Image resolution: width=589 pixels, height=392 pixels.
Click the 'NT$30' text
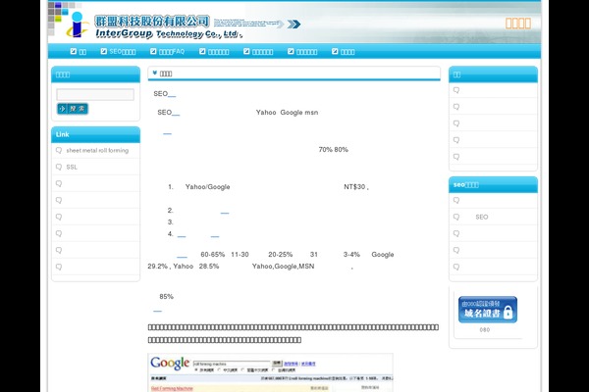coord(354,187)
